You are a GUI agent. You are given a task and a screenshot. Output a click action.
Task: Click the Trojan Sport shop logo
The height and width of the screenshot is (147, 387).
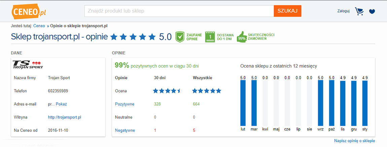[28, 64]
